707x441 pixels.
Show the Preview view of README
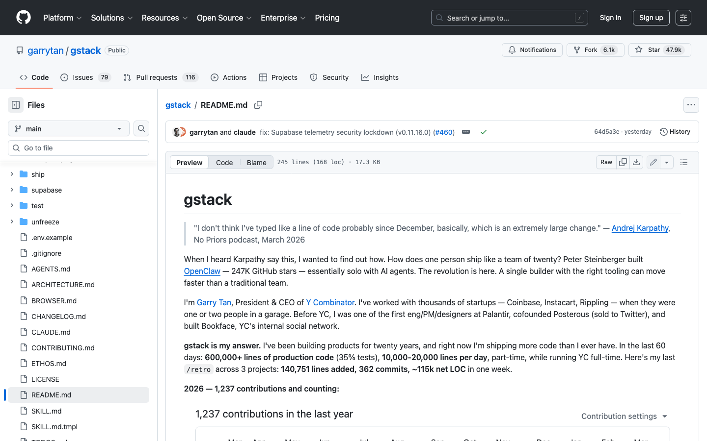coord(189,162)
